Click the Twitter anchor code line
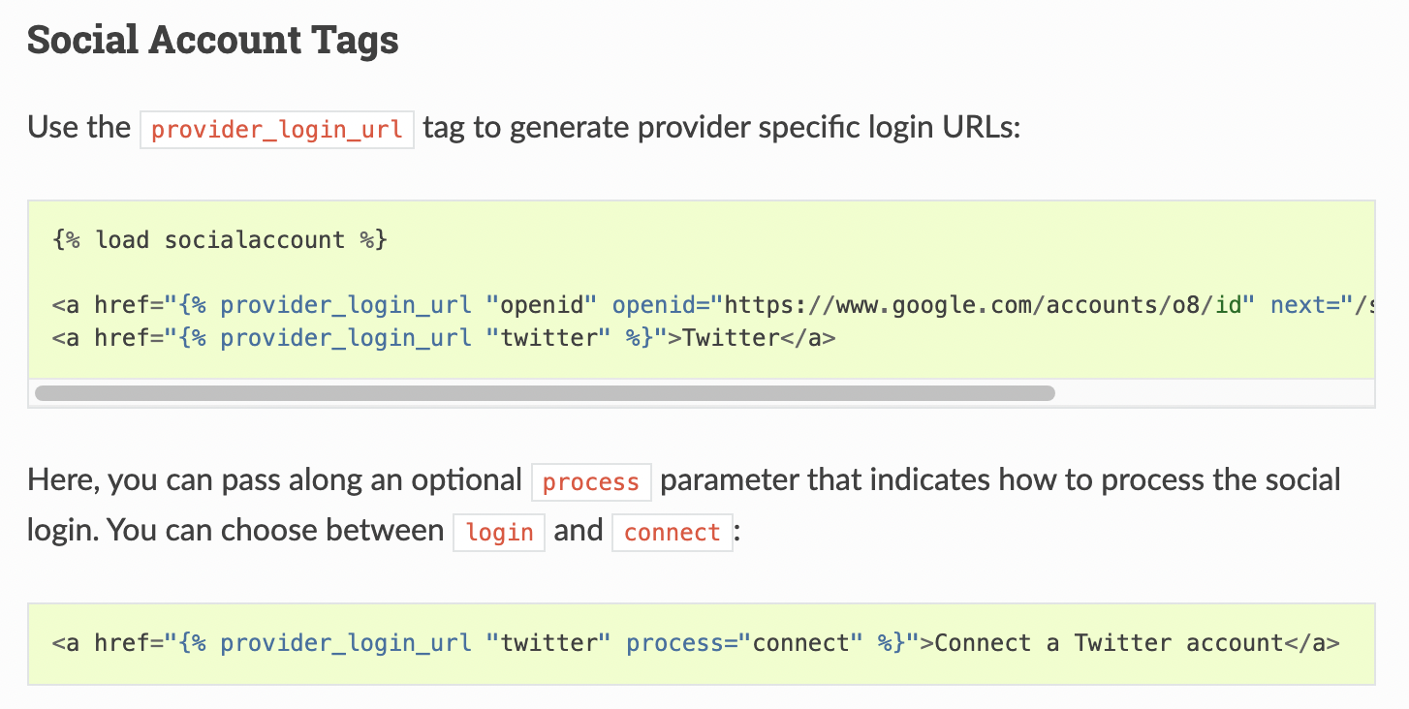The height and width of the screenshot is (709, 1409). tap(444, 339)
